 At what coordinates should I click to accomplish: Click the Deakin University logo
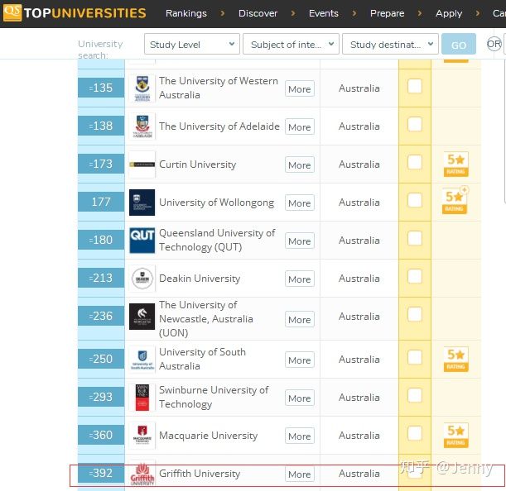point(142,279)
